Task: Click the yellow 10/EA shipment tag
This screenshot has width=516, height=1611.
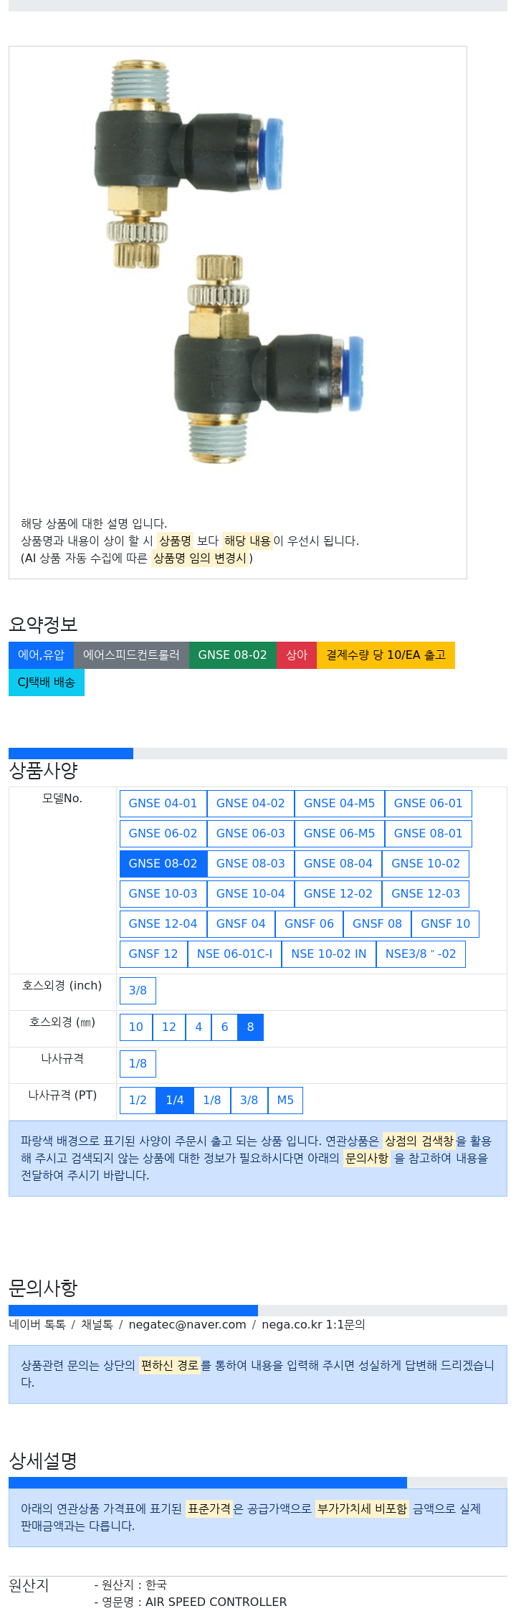Action: tap(386, 655)
